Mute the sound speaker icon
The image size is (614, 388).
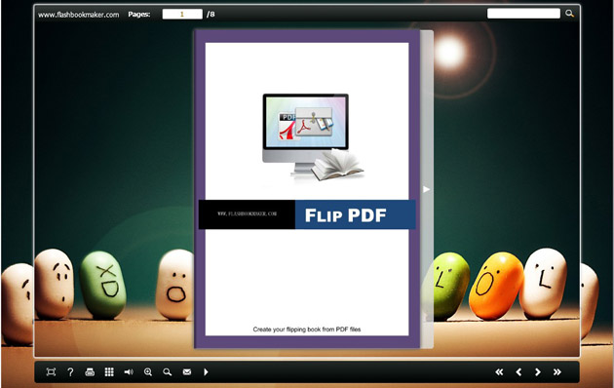pyautogui.click(x=129, y=372)
